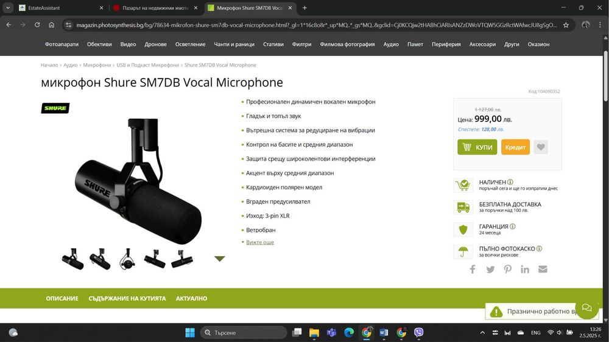
Task: Open Task View on taskbar
Action: [297, 332]
